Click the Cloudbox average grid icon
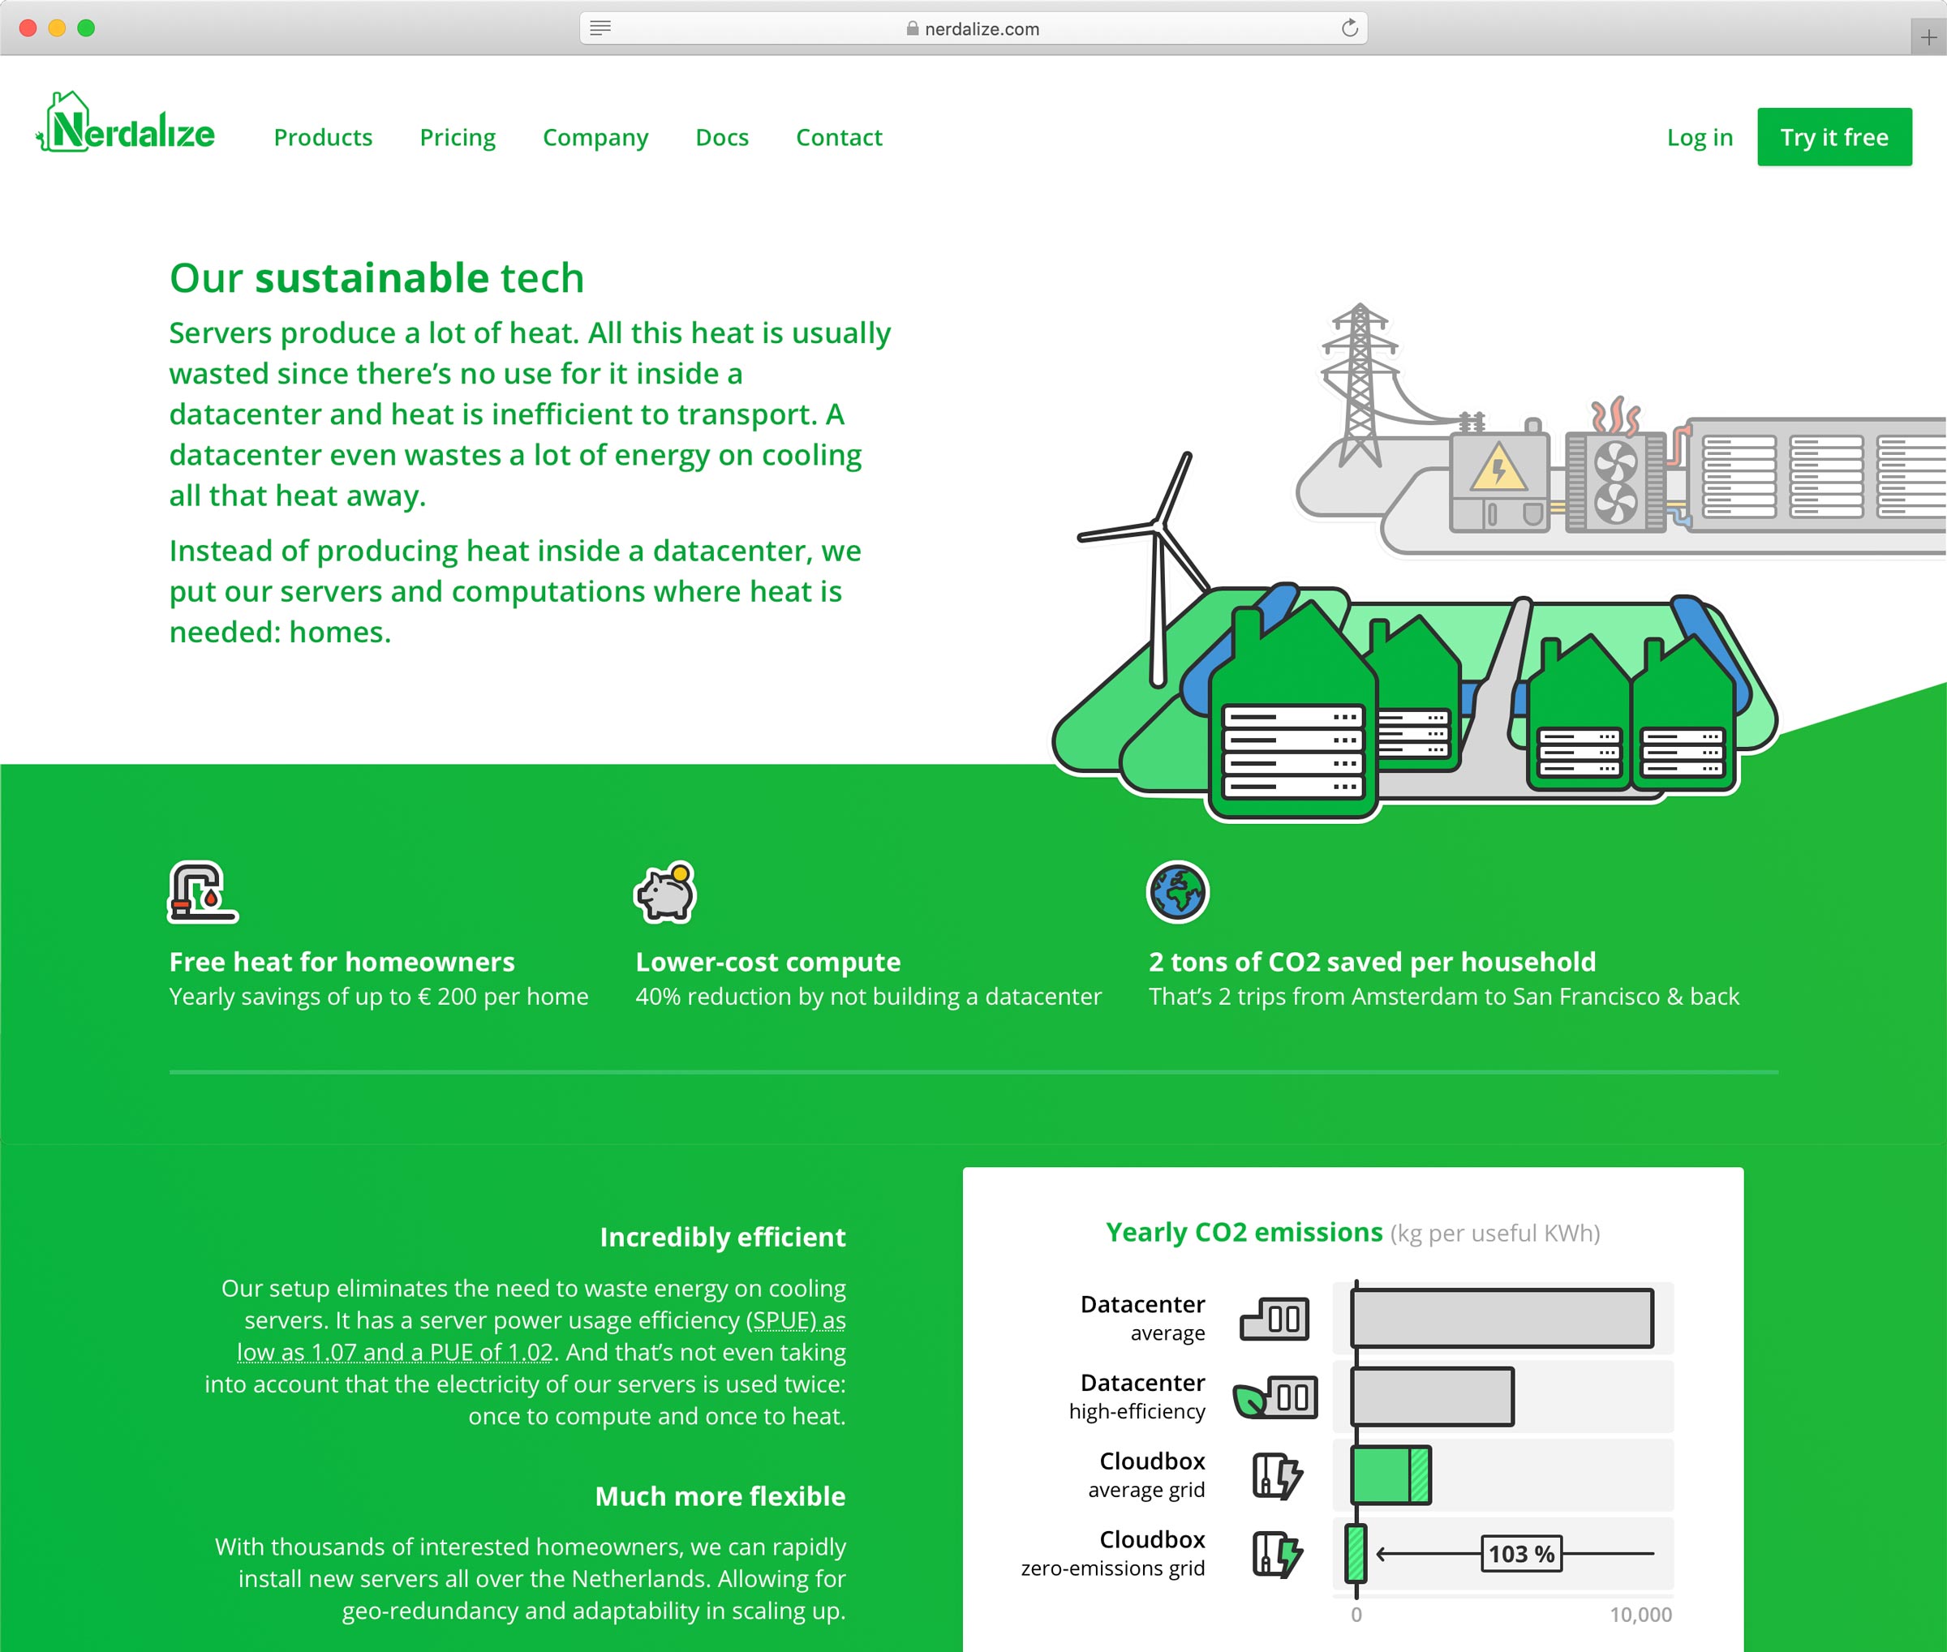 pyautogui.click(x=1276, y=1476)
